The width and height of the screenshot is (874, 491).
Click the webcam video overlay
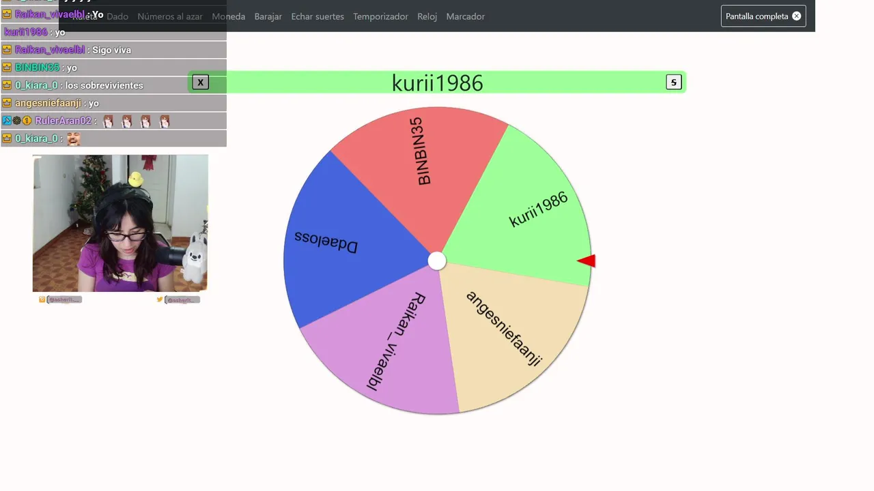pyautogui.click(x=120, y=223)
